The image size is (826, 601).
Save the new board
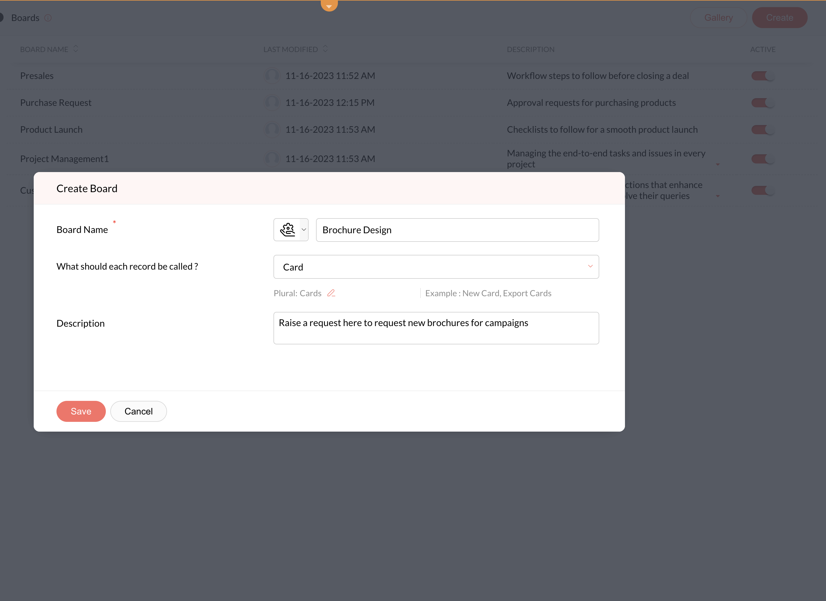click(x=81, y=411)
